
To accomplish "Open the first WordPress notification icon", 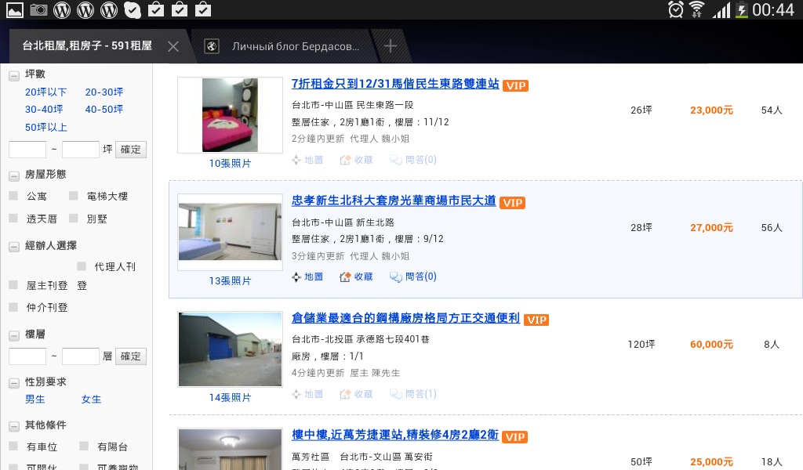I will [62, 9].
